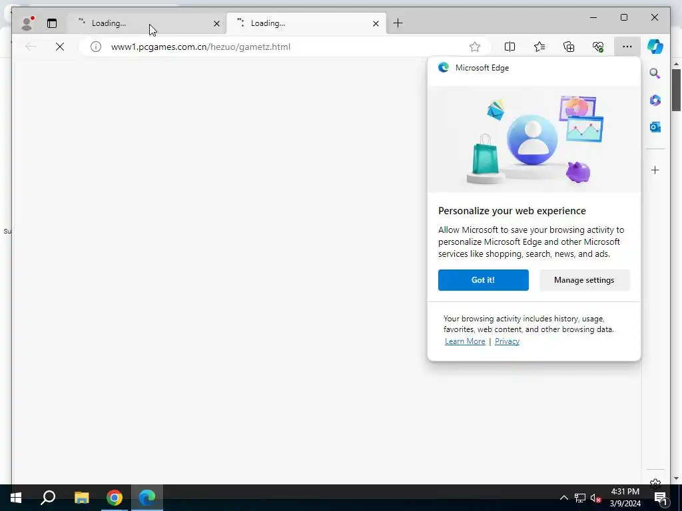Open network status tray icon
The width and height of the screenshot is (682, 511).
580,498
